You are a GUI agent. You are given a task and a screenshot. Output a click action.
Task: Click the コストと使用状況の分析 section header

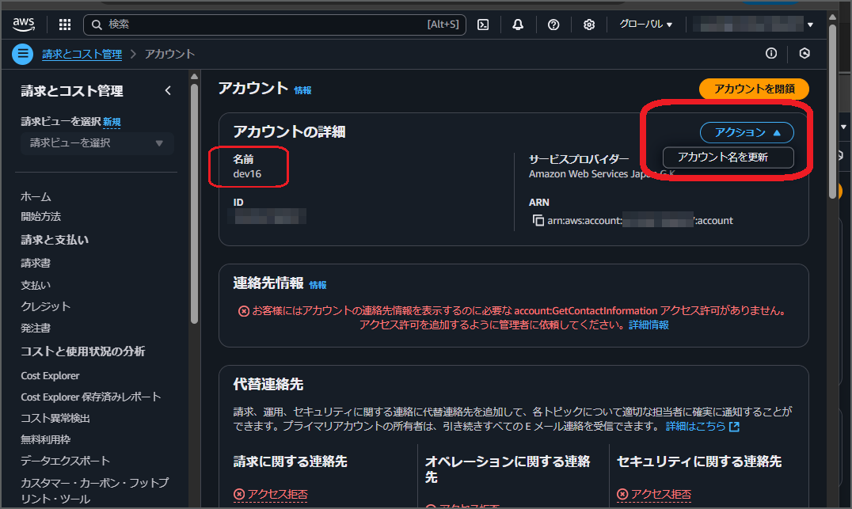click(x=83, y=351)
